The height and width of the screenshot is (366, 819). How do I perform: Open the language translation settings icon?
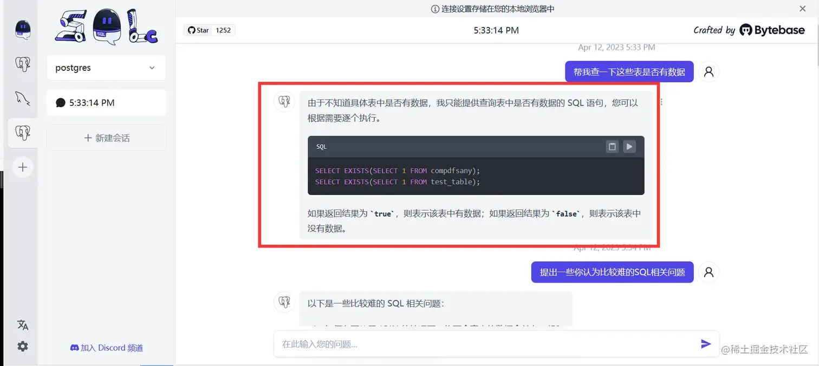point(23,324)
